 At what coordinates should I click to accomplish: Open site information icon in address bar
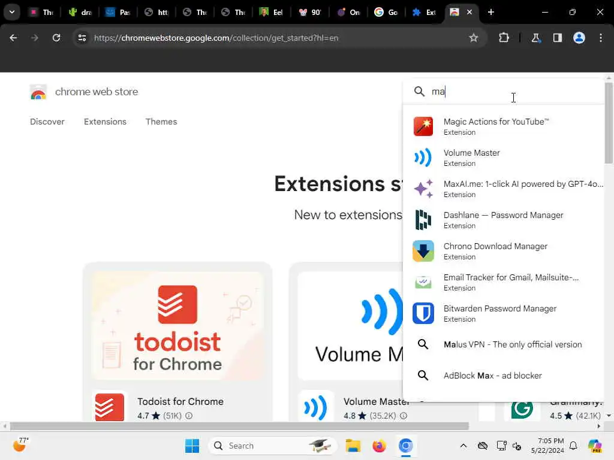(82, 38)
